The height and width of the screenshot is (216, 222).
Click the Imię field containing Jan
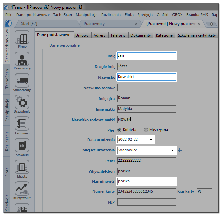tap(147, 56)
